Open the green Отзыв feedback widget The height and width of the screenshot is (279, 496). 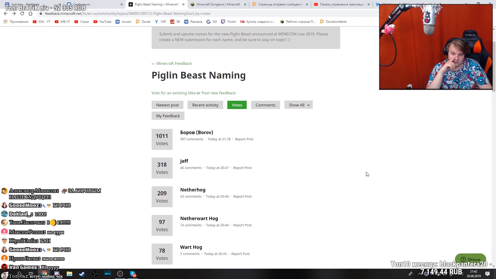[470, 260]
